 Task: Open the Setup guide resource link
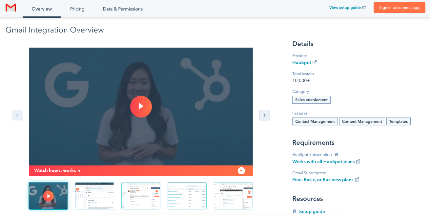(312, 211)
